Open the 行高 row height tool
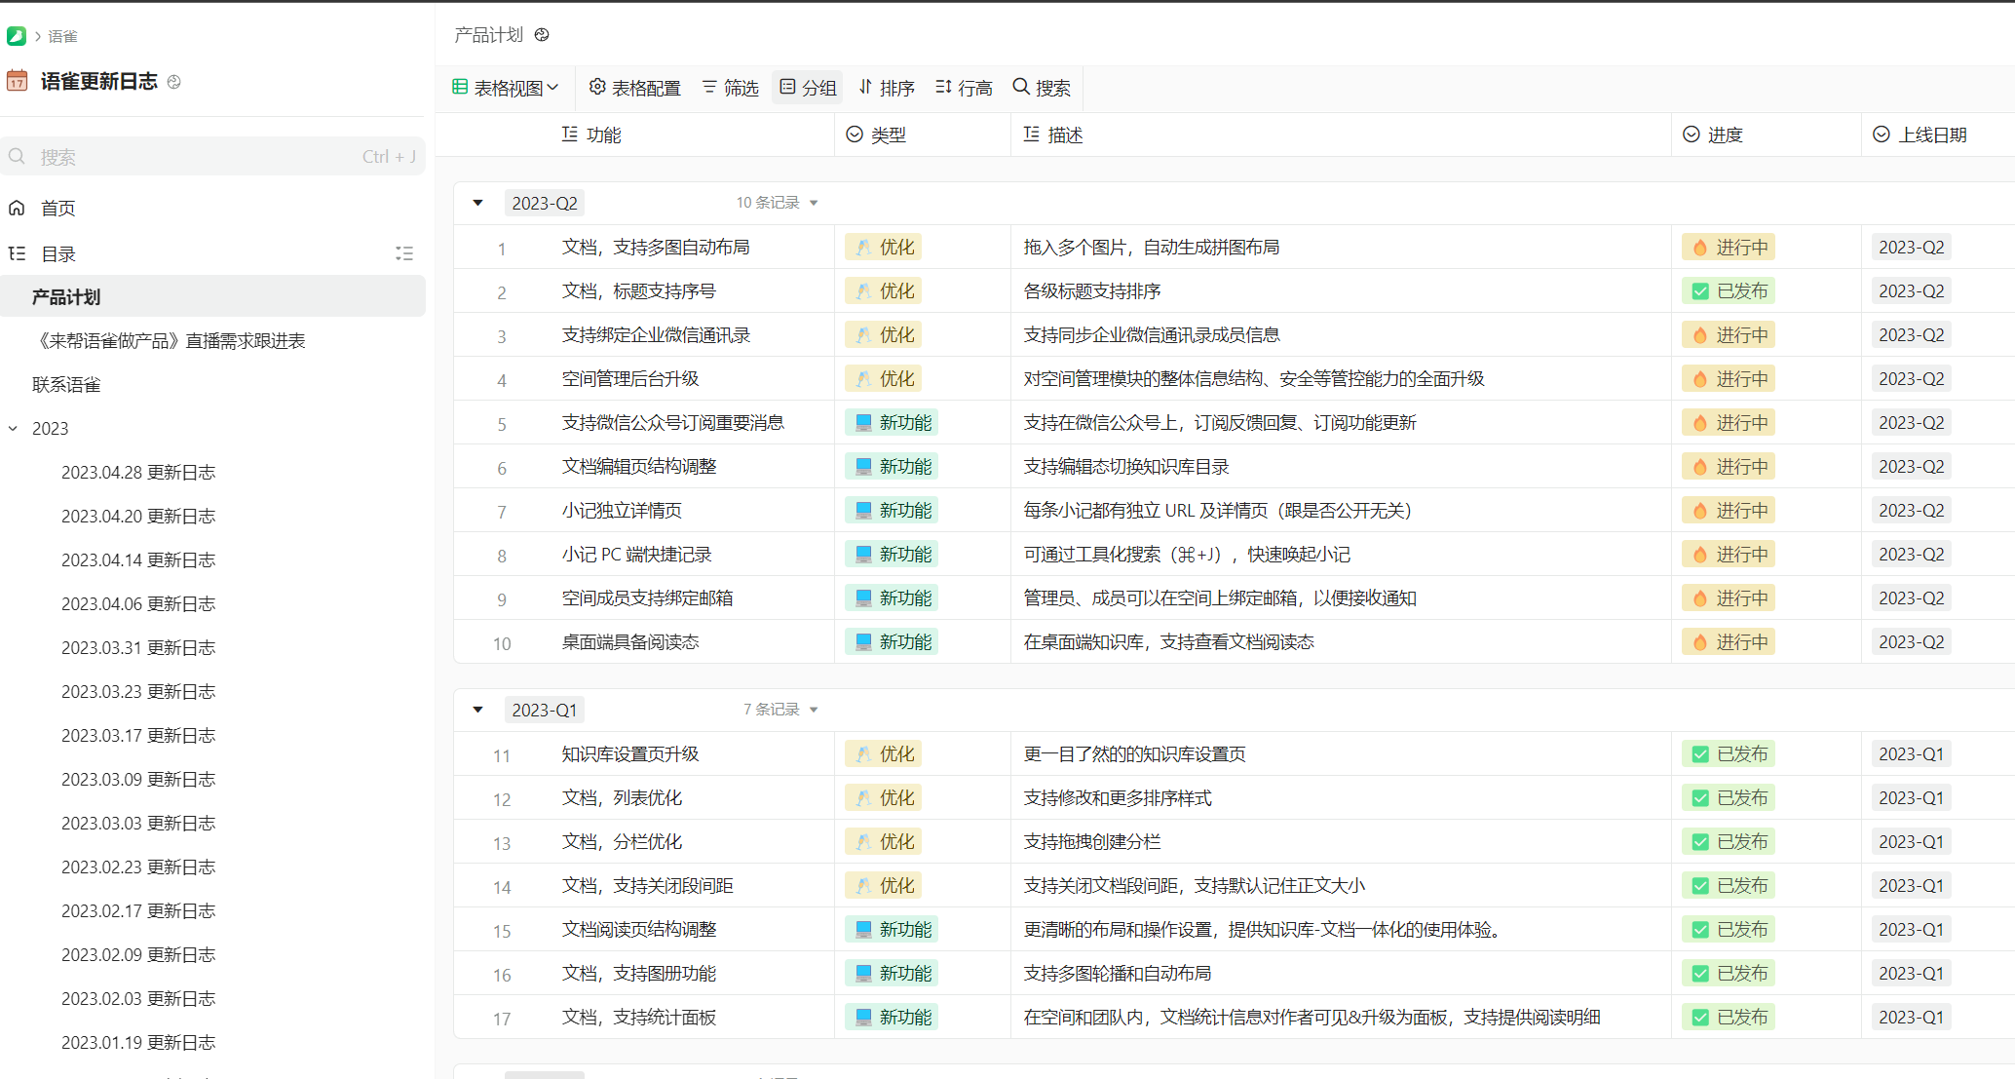 pyautogui.click(x=964, y=88)
